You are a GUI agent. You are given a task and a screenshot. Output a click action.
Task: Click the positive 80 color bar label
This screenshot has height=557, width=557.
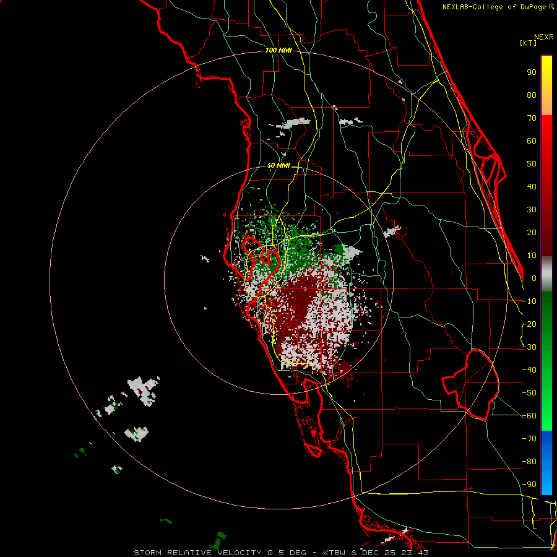tap(532, 95)
